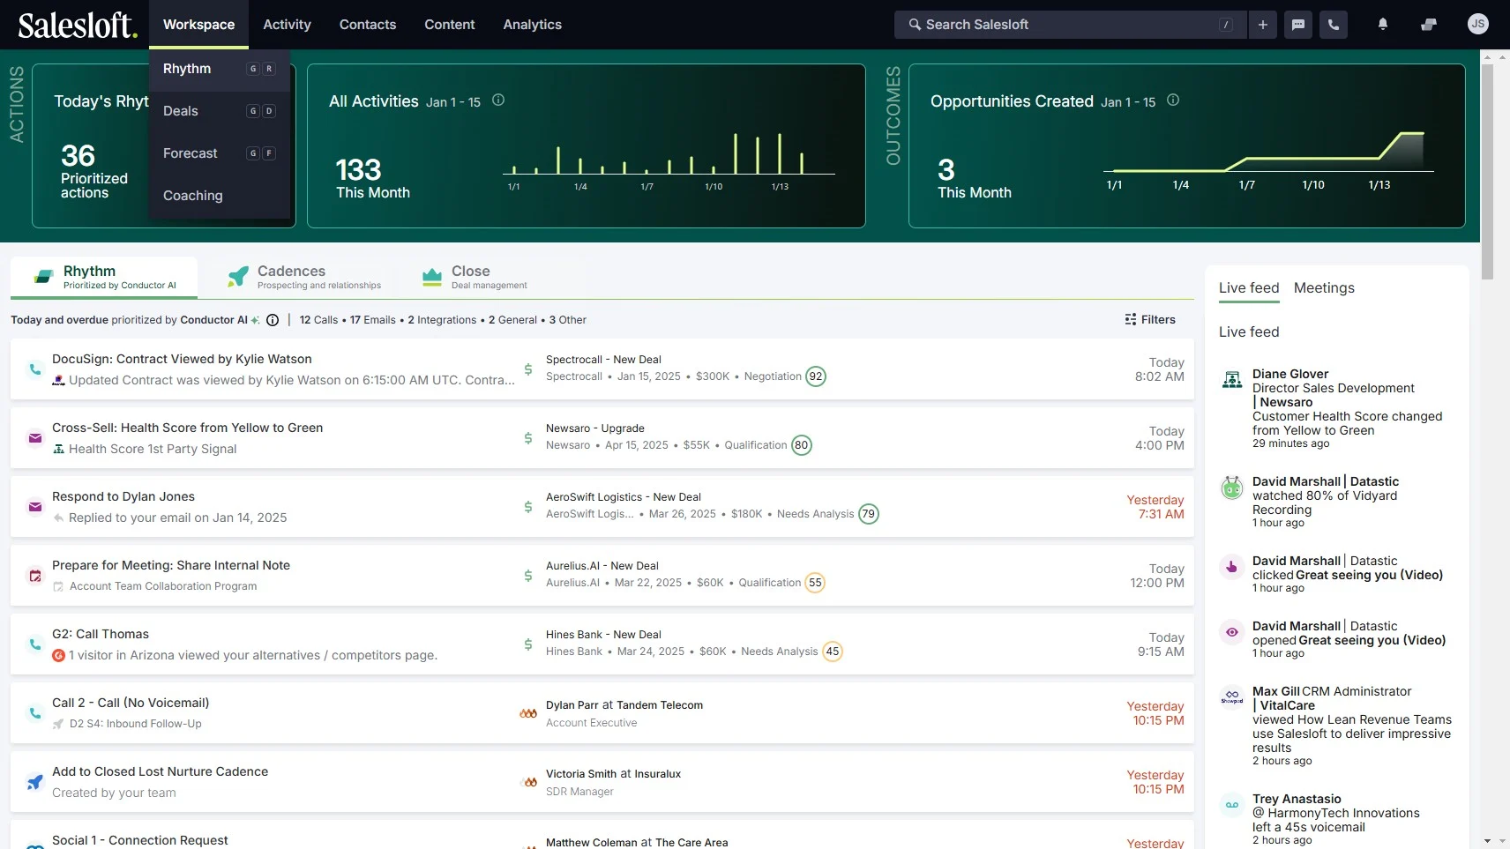Open the messages chat icon
1510x849 pixels.
[x=1297, y=25]
